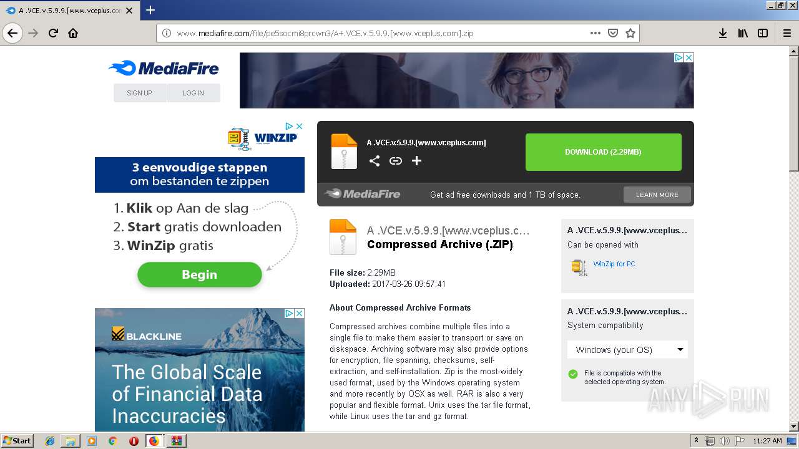Click About Compressed Archive Formats heading
The height and width of the screenshot is (449, 799).
[400, 307]
